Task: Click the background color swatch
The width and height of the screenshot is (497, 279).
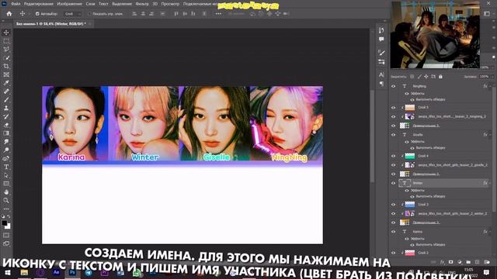Action: tap(9, 226)
